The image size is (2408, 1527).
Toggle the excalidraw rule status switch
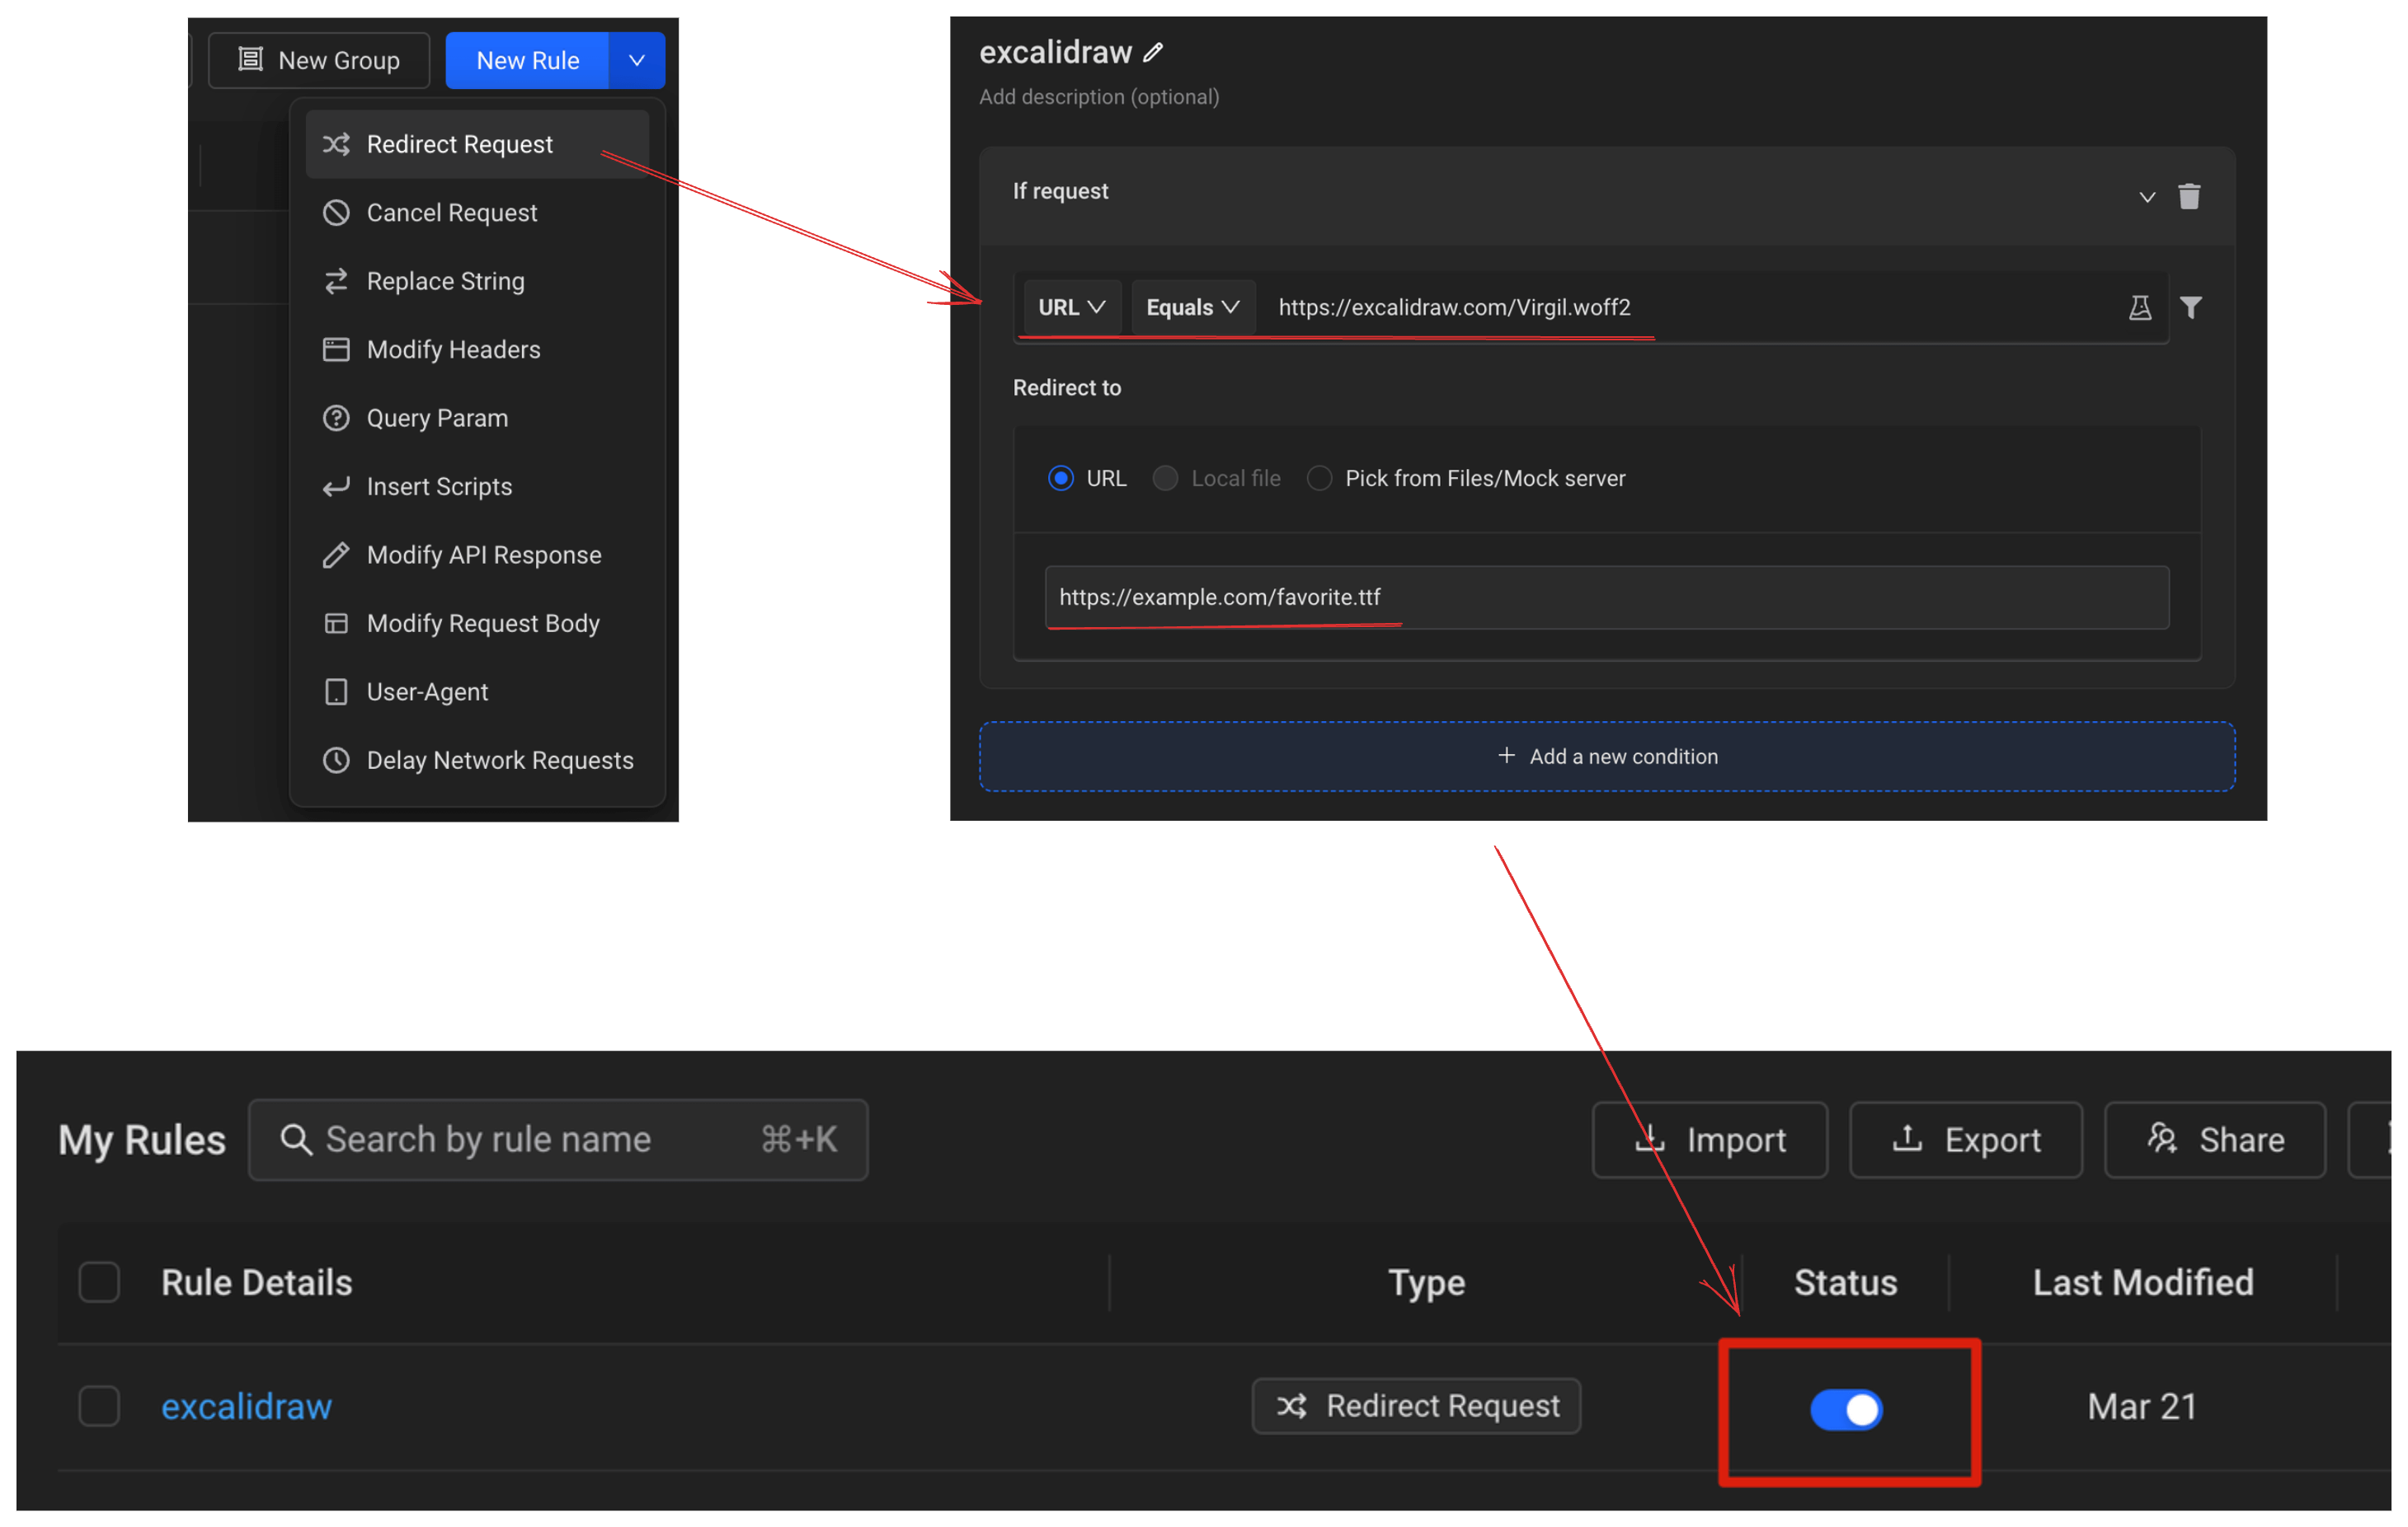coord(1846,1410)
